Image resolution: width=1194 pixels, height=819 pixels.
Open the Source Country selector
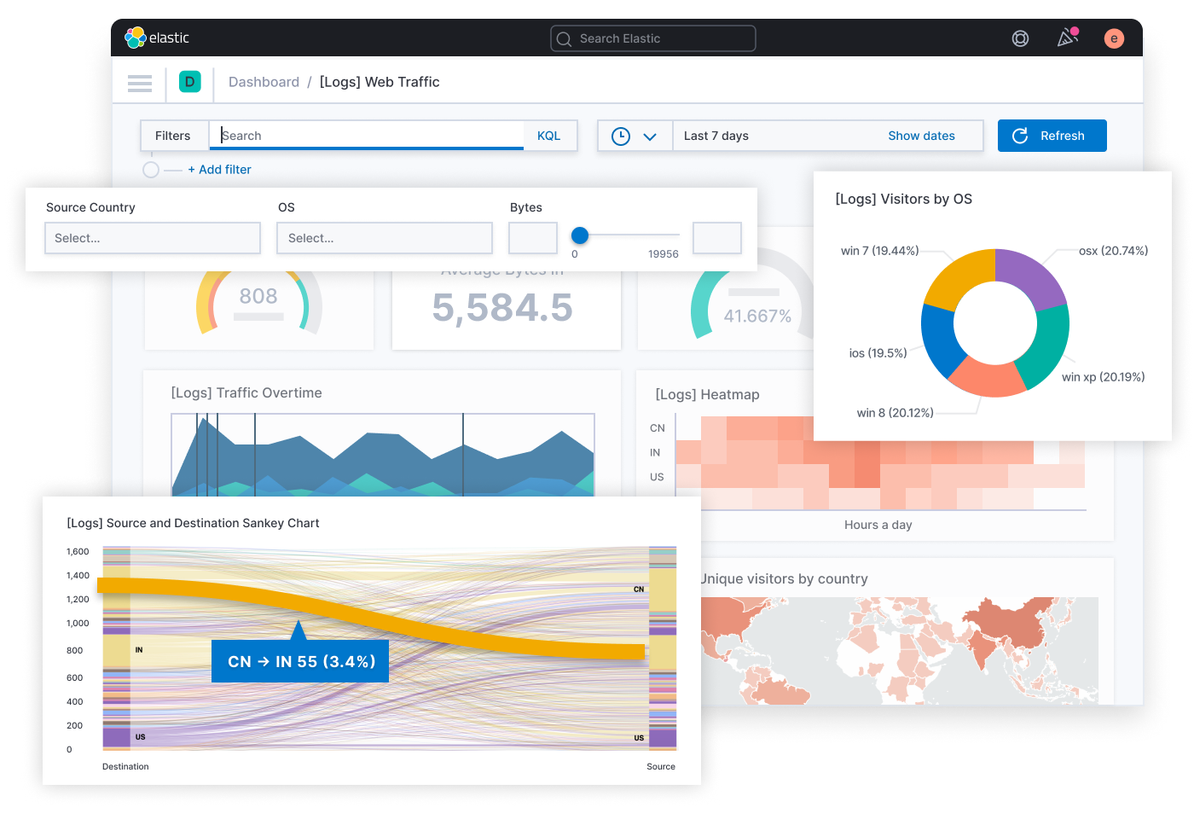[152, 238]
